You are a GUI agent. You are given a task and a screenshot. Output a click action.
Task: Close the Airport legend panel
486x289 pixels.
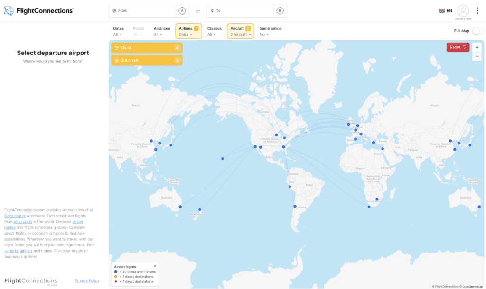155,266
